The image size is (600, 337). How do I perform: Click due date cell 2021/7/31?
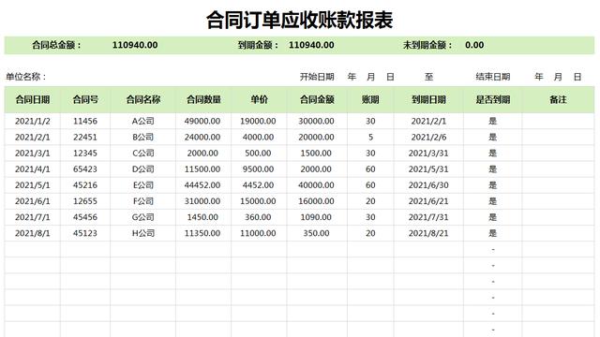[428, 217]
